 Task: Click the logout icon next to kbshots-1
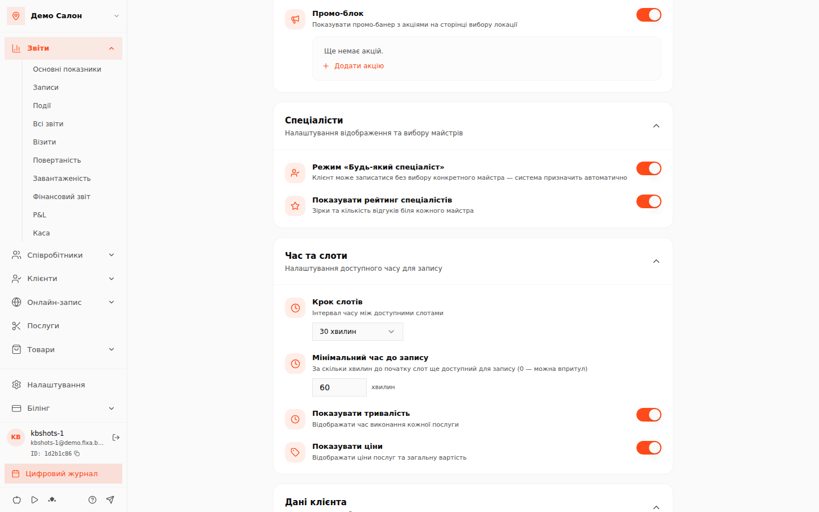116,437
